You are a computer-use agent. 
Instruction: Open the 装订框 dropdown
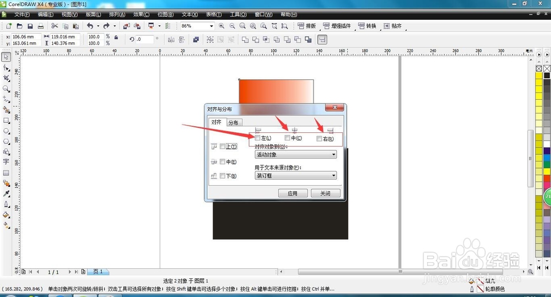tap(295, 175)
